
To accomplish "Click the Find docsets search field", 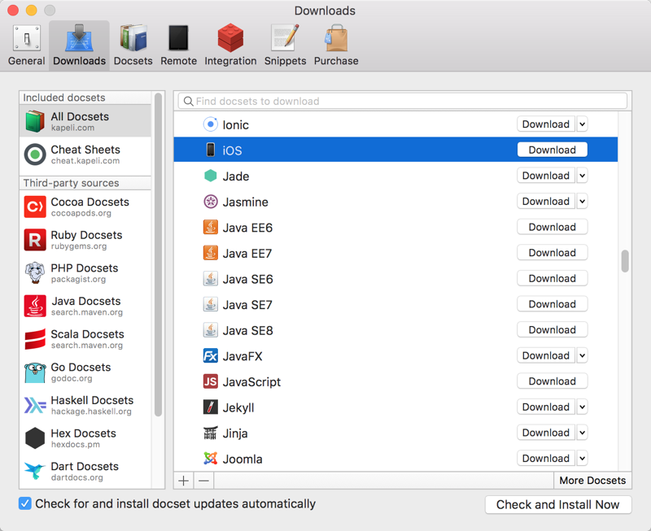I will [x=402, y=101].
